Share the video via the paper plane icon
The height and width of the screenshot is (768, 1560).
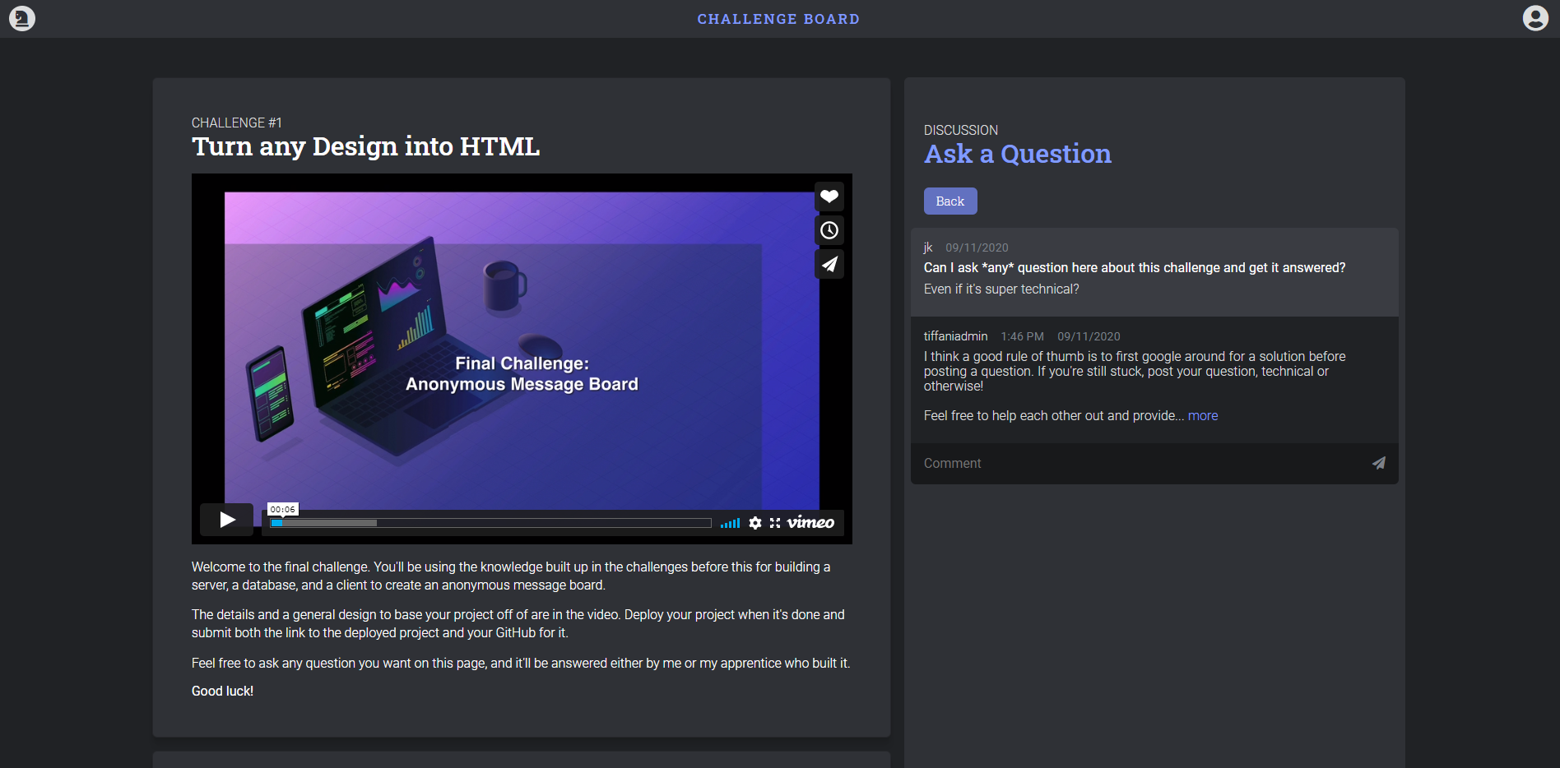(x=829, y=264)
